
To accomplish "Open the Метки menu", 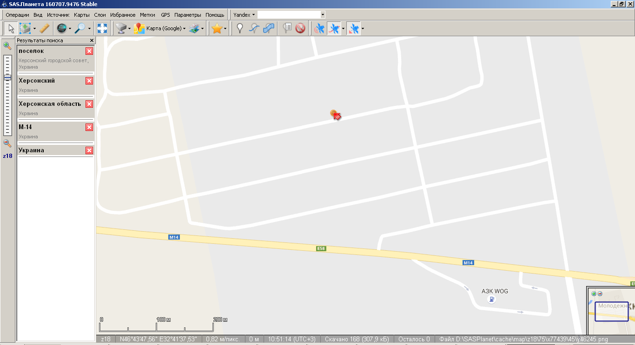I will 147,15.
